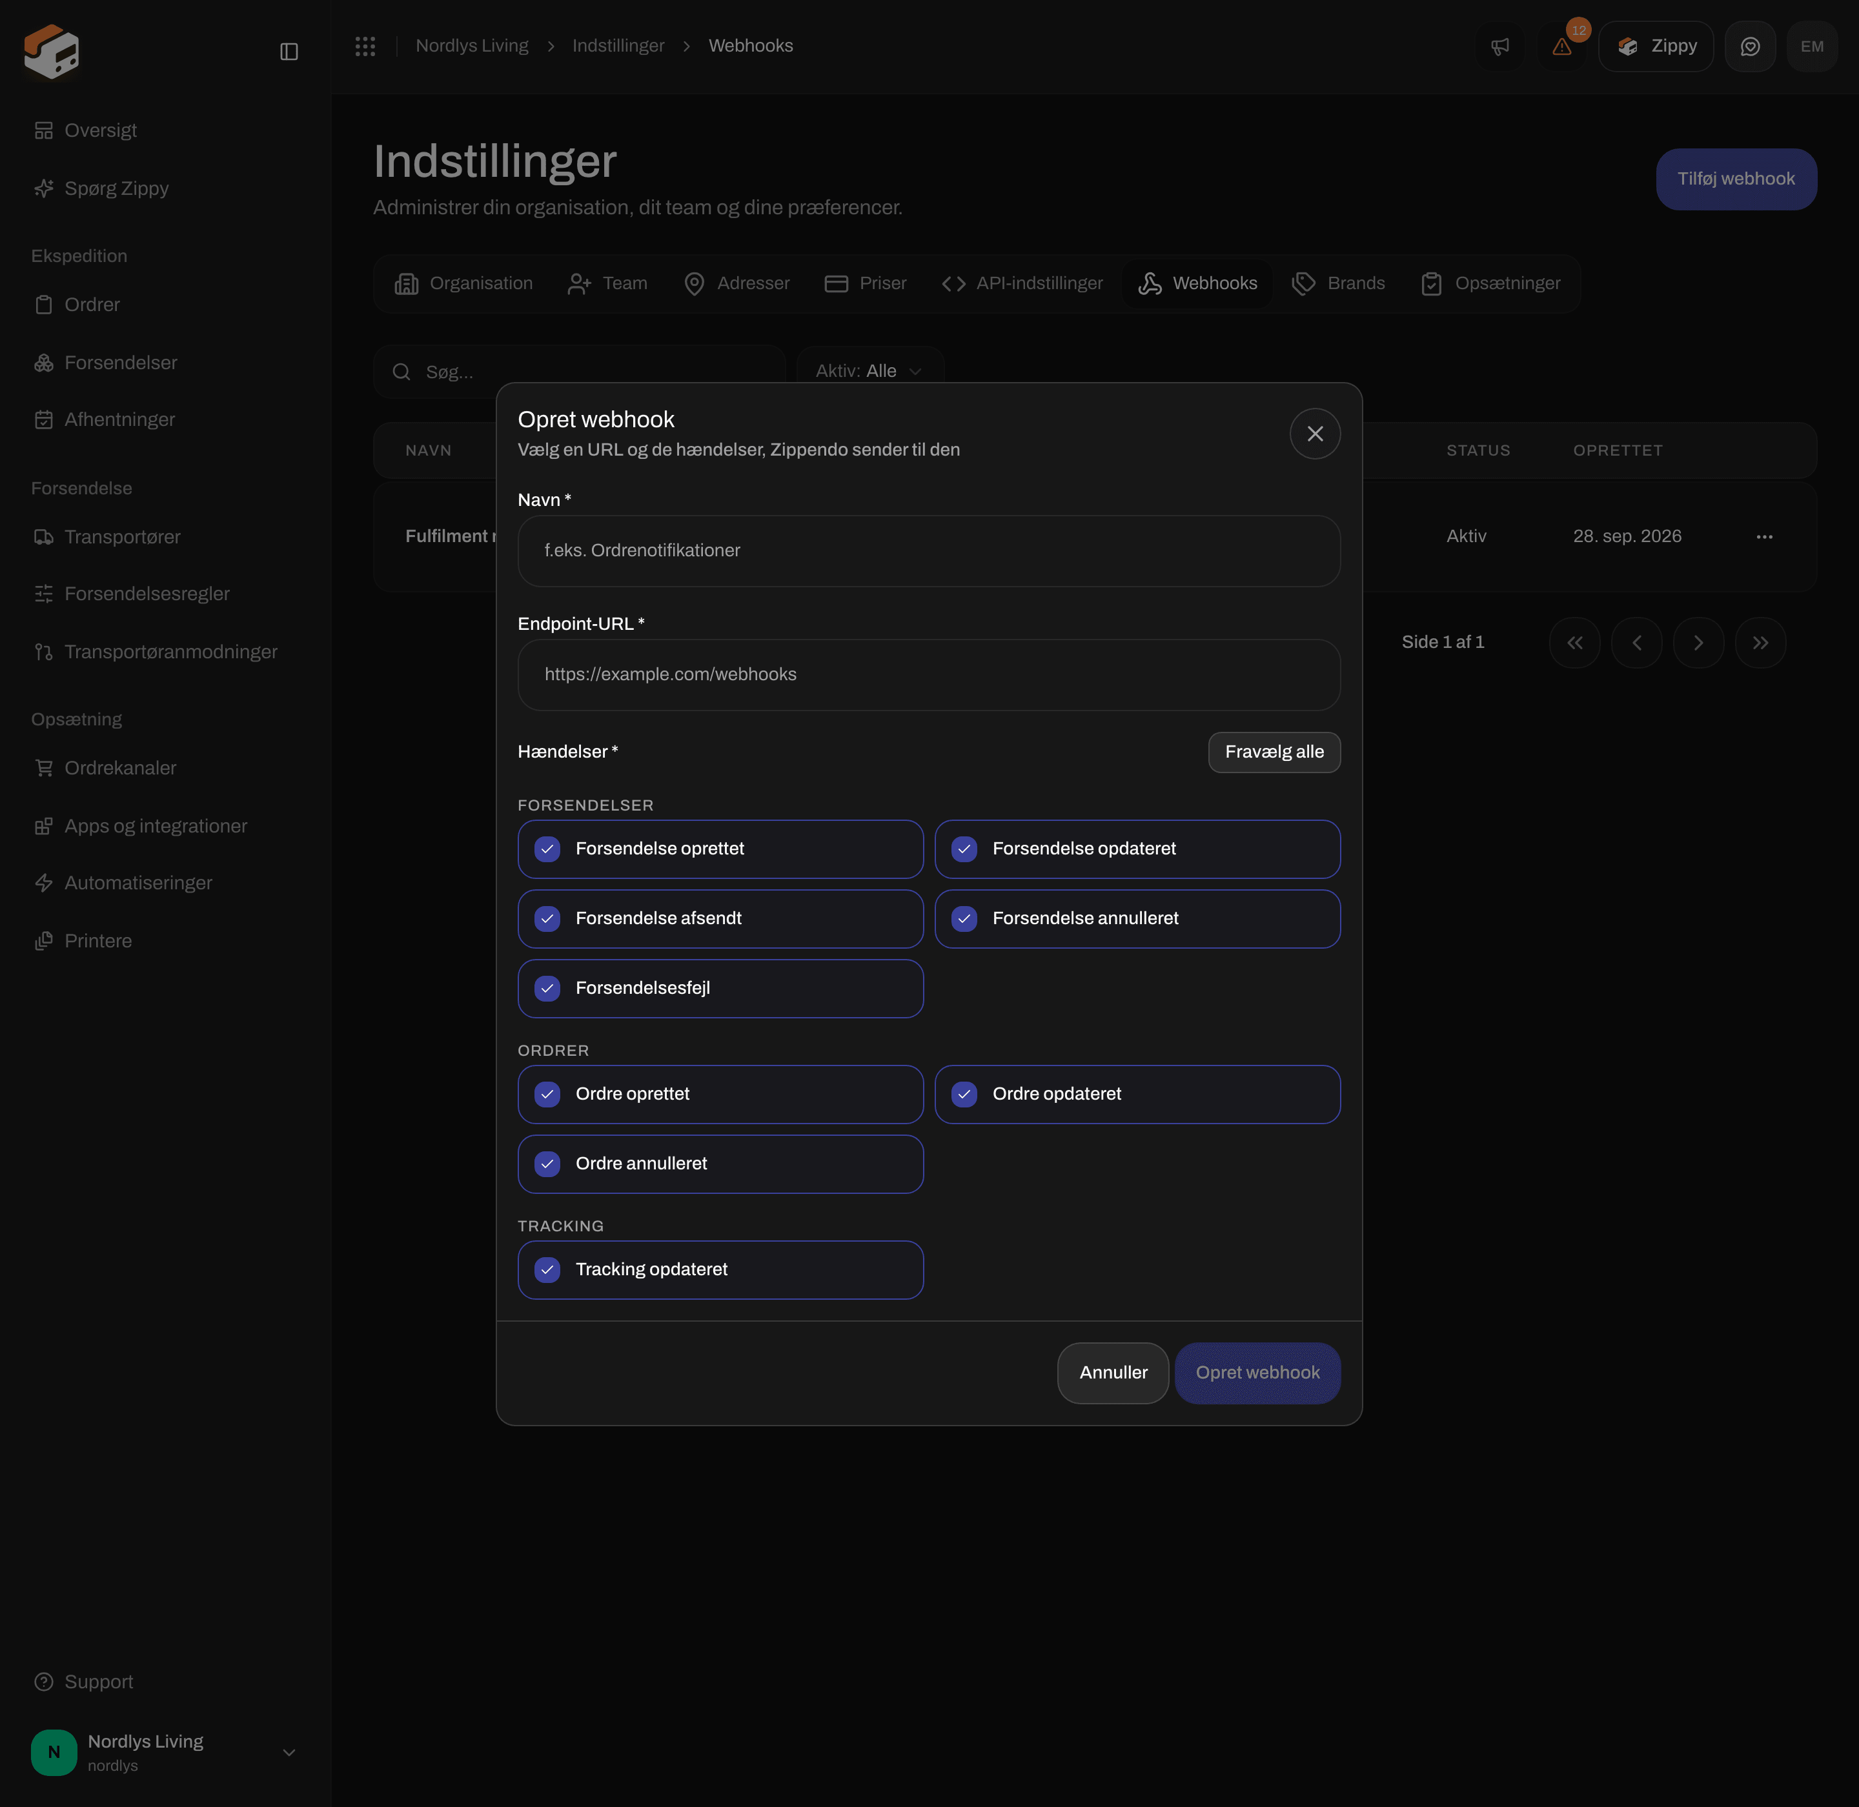This screenshot has height=1807, width=1859.
Task: Expand the Nordlys Living organisation switcher
Action: (165, 1752)
